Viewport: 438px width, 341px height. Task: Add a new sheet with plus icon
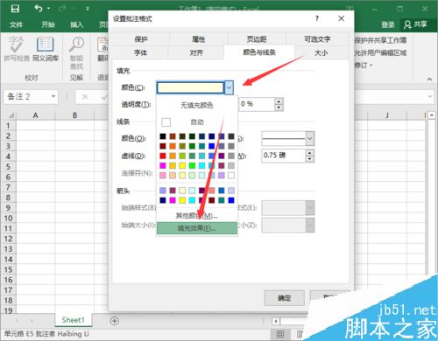[115, 321]
